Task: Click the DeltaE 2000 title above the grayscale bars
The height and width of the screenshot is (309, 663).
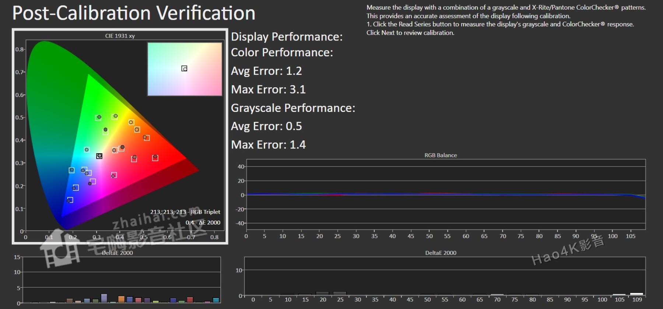Action: click(x=441, y=253)
